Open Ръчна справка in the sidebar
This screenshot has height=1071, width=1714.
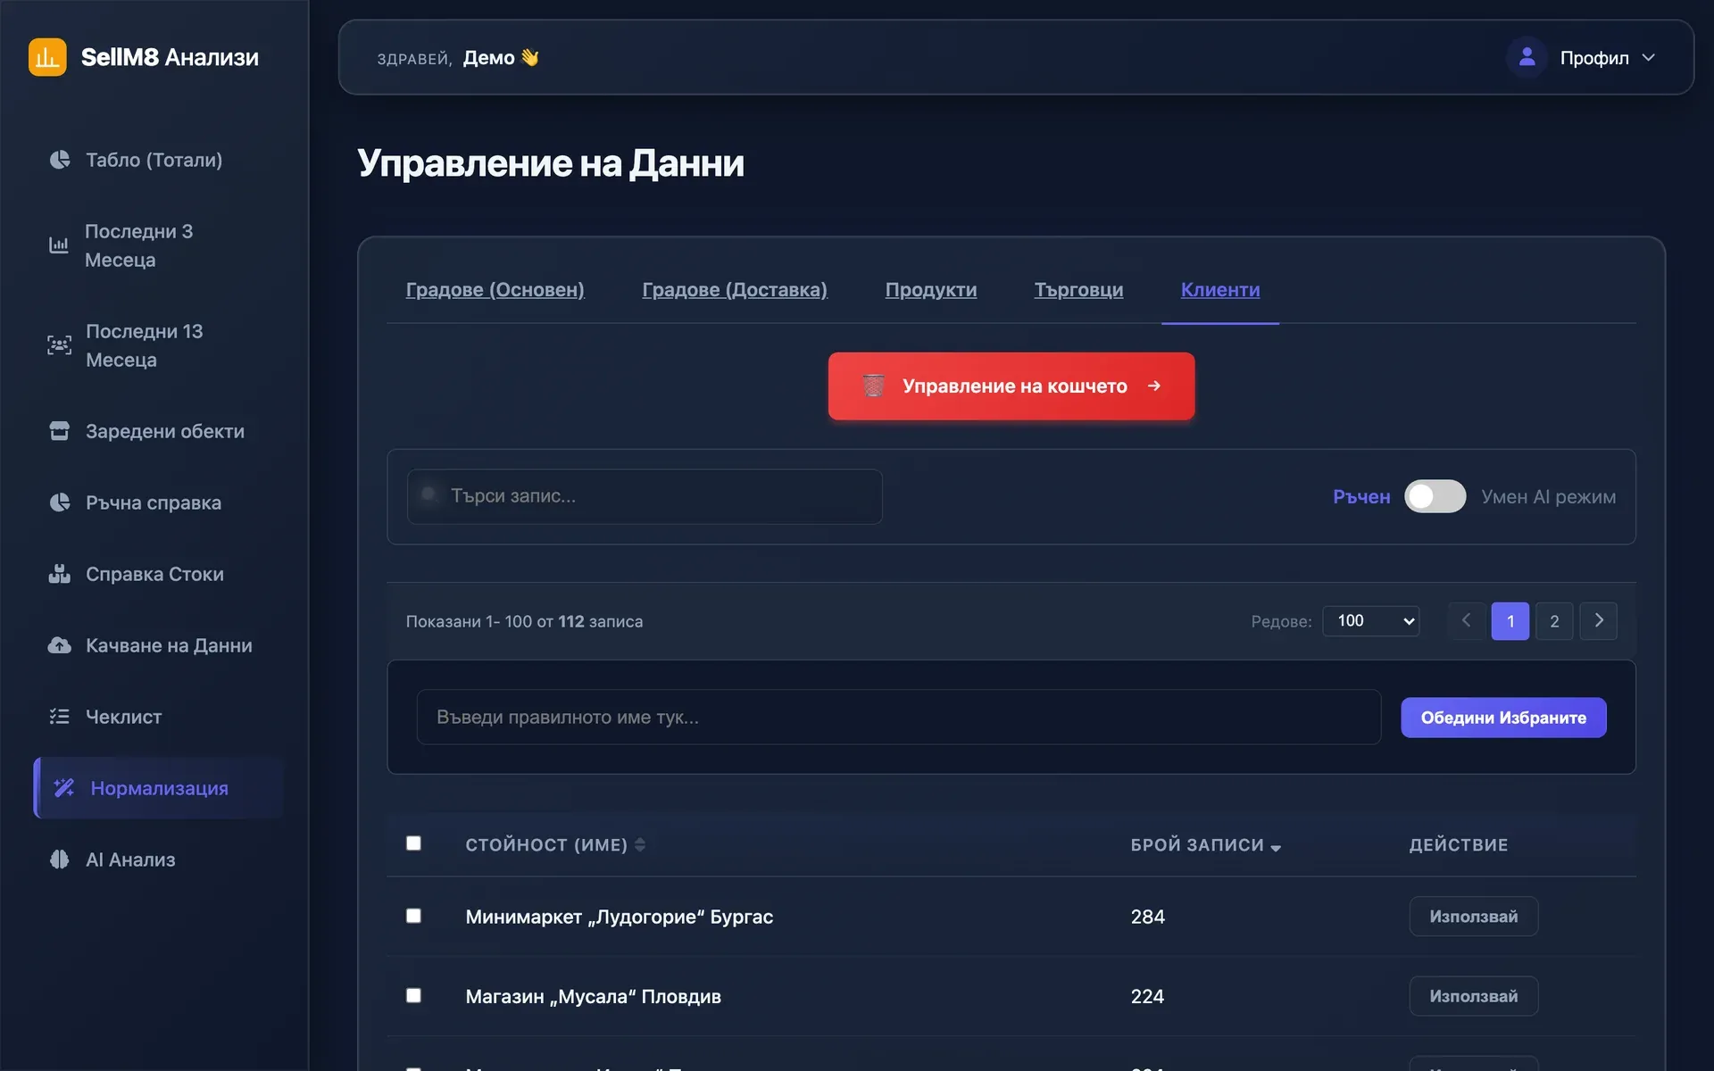tap(158, 502)
